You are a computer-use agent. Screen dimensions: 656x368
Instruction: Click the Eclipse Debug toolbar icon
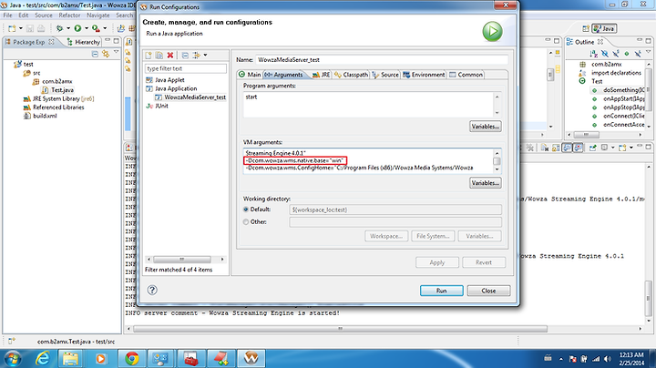click(59, 28)
